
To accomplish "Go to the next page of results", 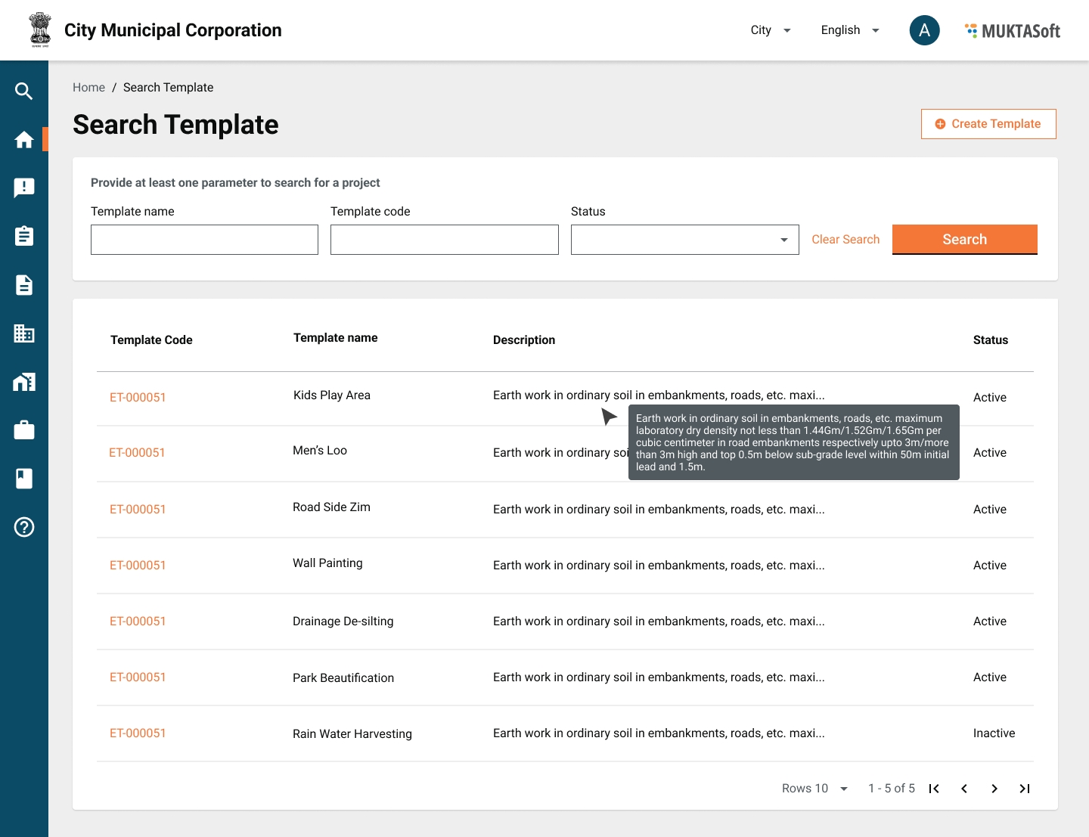I will 994,789.
